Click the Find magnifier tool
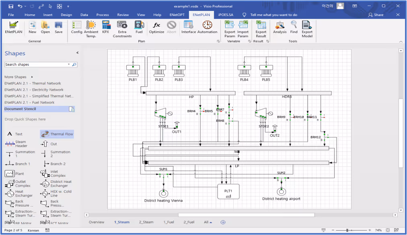Image resolution: width=407 pixels, height=235 pixels. point(294,27)
